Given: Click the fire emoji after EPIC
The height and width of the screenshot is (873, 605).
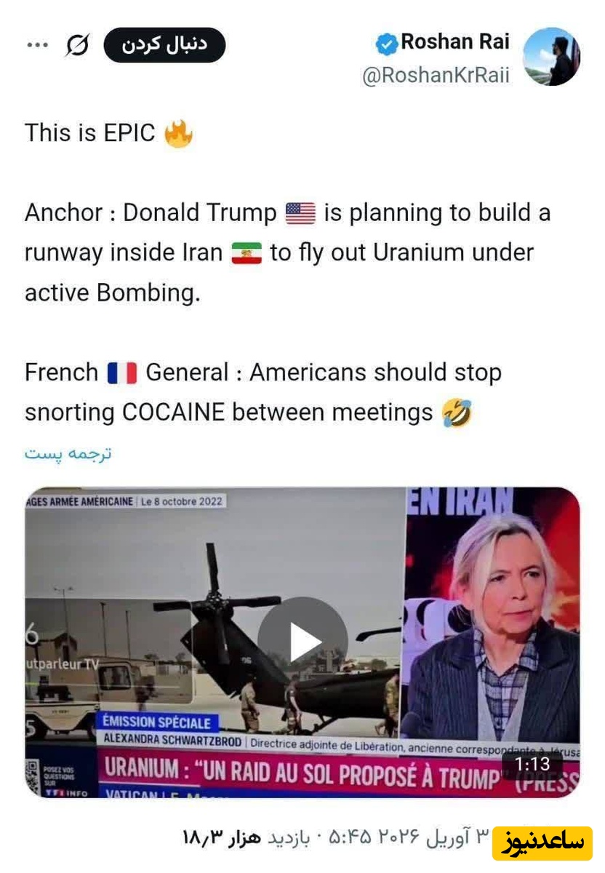Looking at the screenshot, I should (x=178, y=134).
